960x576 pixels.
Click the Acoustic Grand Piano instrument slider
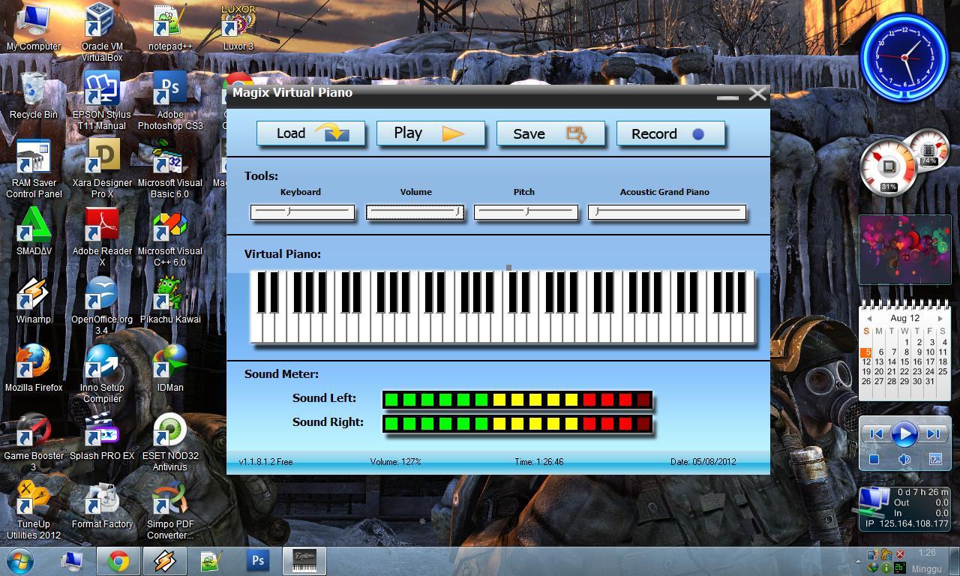(x=667, y=212)
